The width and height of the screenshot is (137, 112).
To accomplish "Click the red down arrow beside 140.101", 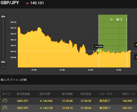I will 27,3.
